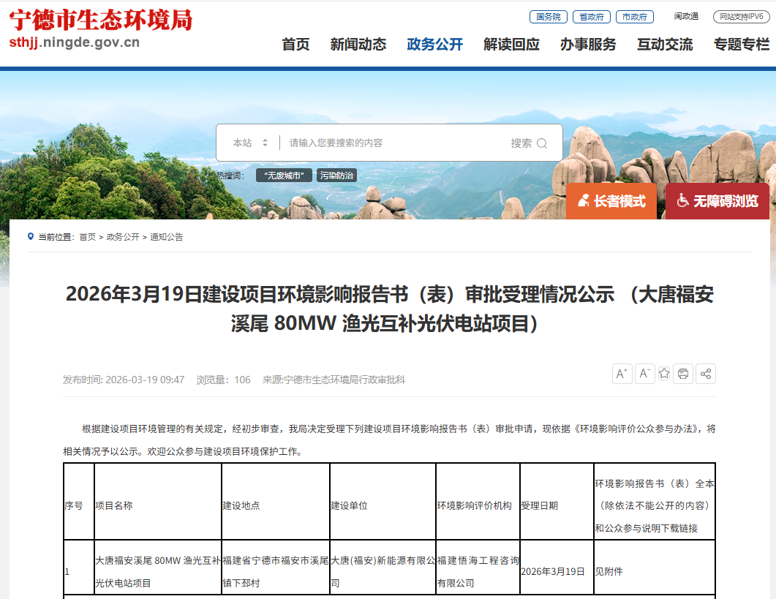The image size is (776, 599).
Task: Open 专题专栏 in the navigation bar
Action: [742, 45]
